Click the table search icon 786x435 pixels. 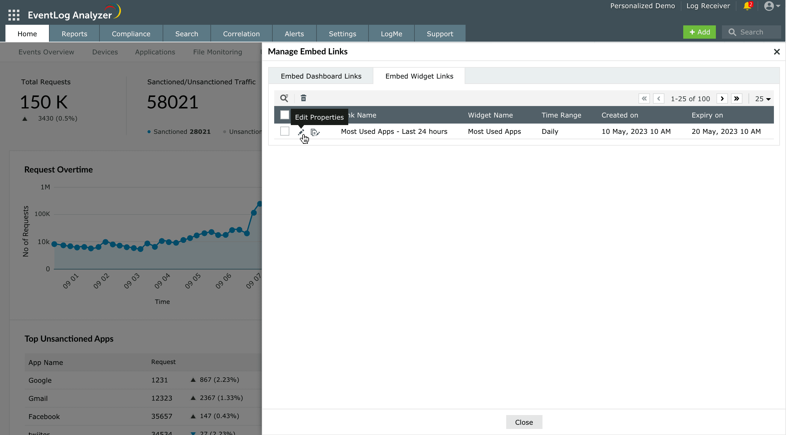coord(284,98)
